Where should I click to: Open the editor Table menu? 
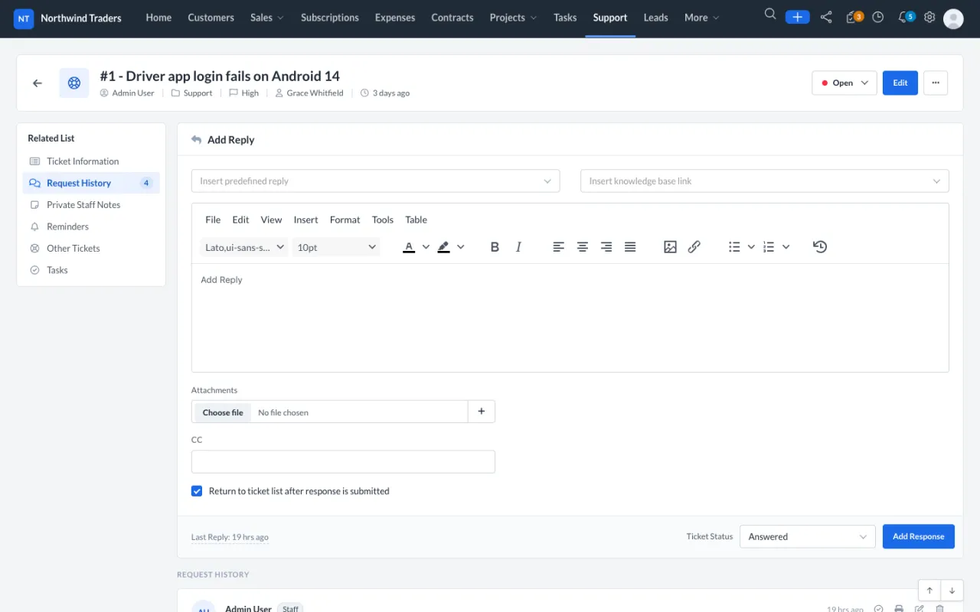click(416, 220)
